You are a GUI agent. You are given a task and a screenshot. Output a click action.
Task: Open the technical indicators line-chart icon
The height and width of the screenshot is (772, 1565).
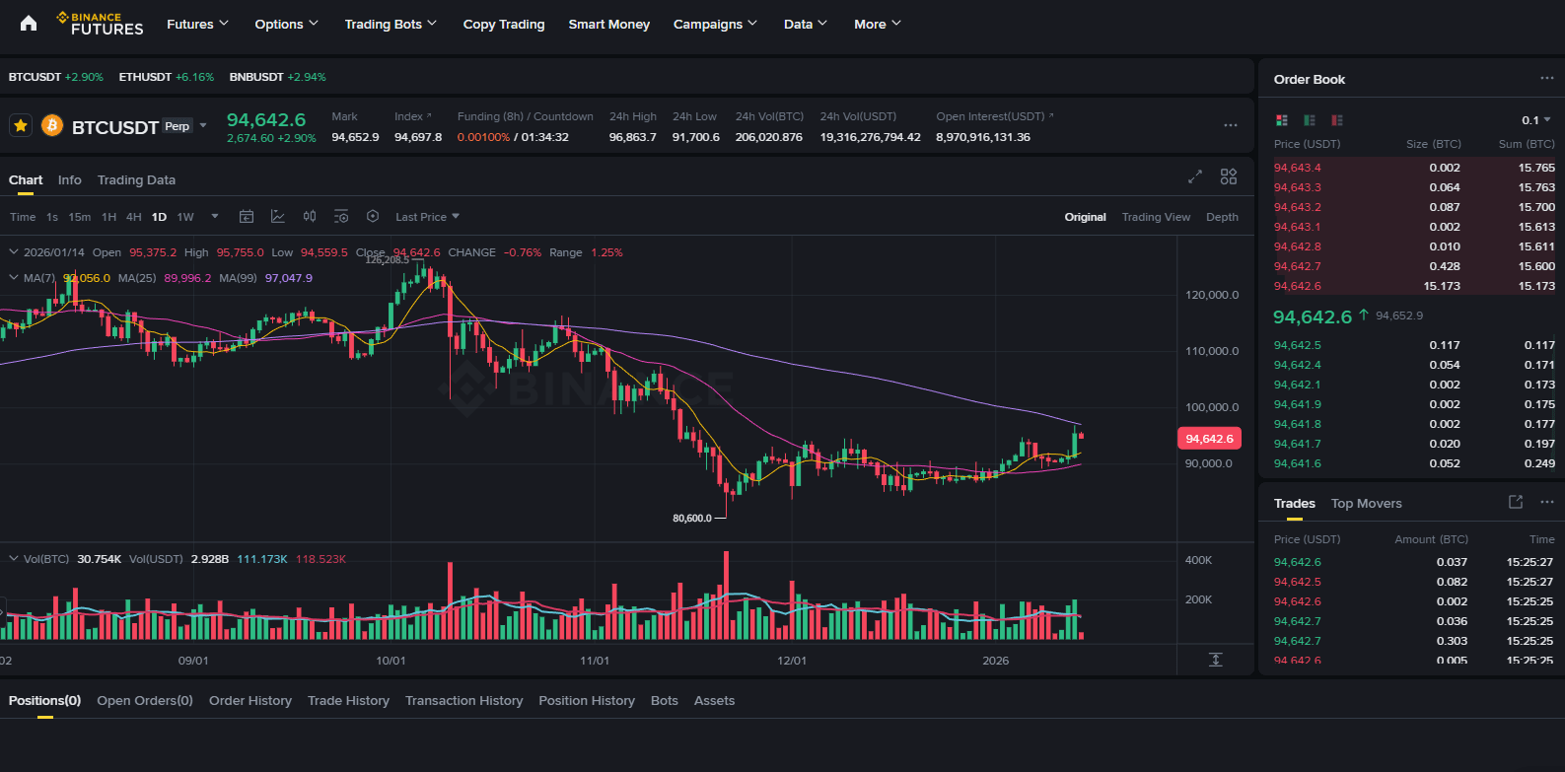[278, 217]
